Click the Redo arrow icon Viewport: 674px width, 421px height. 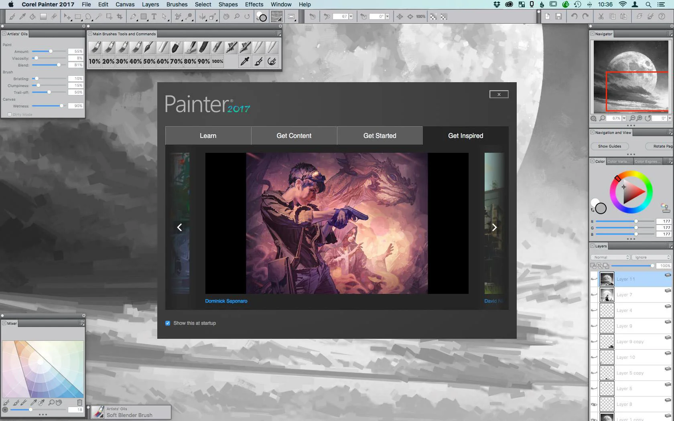[585, 16]
